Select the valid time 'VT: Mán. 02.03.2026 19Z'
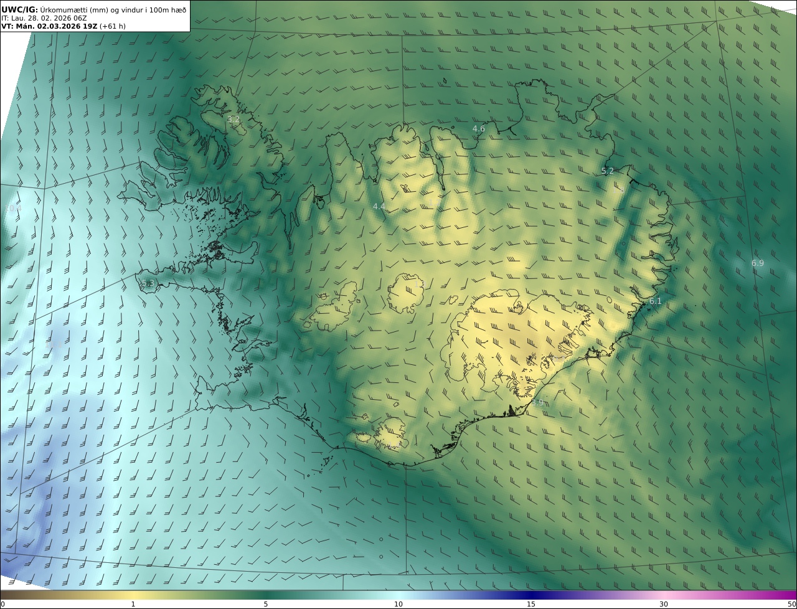The image size is (797, 609). [x=49, y=26]
